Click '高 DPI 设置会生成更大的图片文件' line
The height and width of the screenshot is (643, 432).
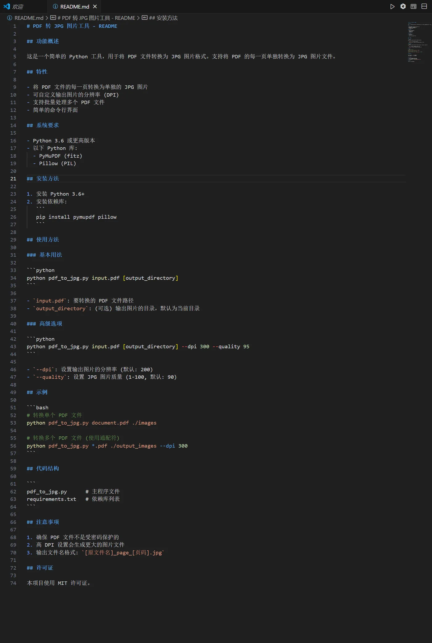(76, 545)
